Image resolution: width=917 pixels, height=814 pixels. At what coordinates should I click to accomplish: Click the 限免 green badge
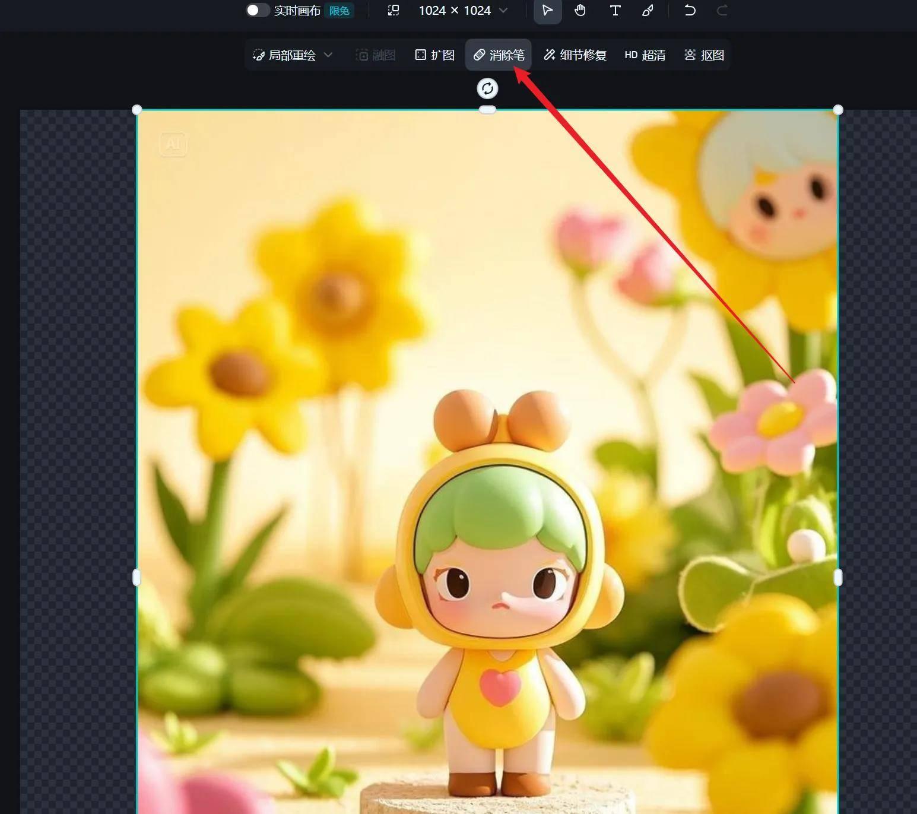(338, 10)
